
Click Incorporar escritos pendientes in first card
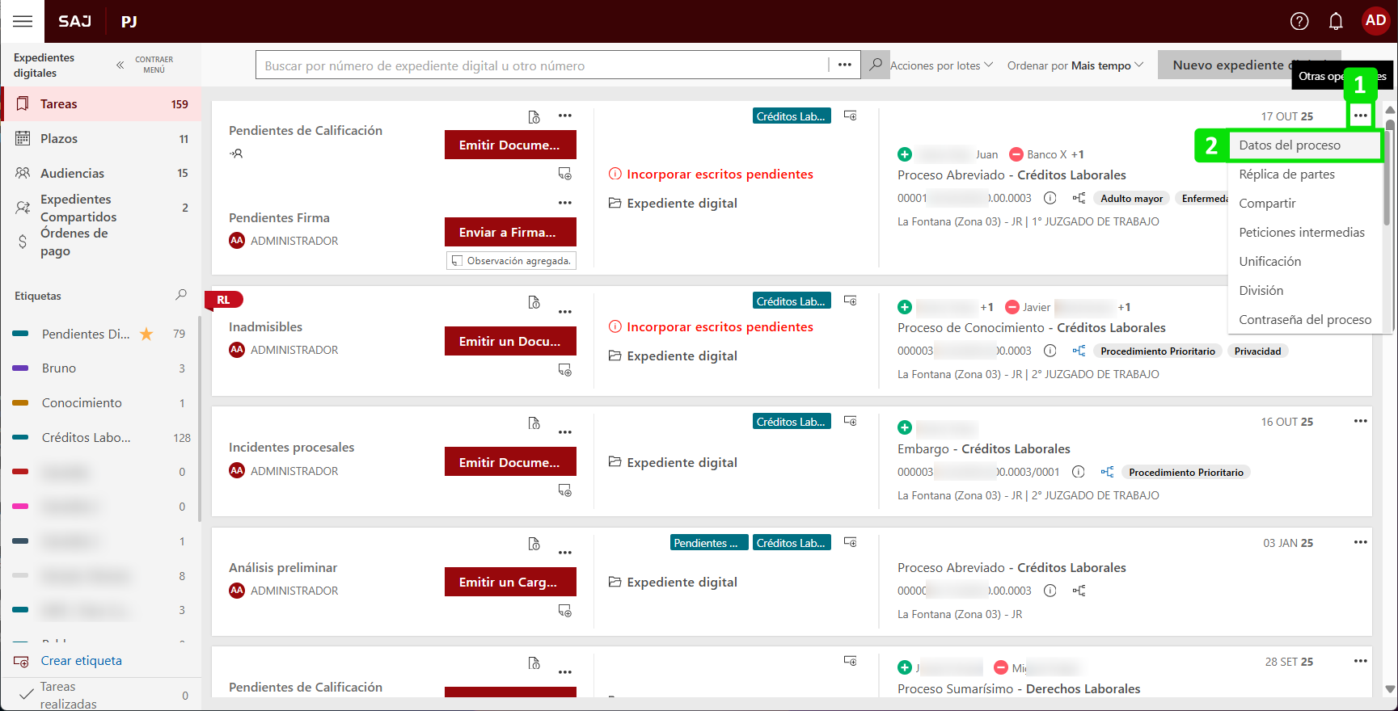tap(711, 175)
